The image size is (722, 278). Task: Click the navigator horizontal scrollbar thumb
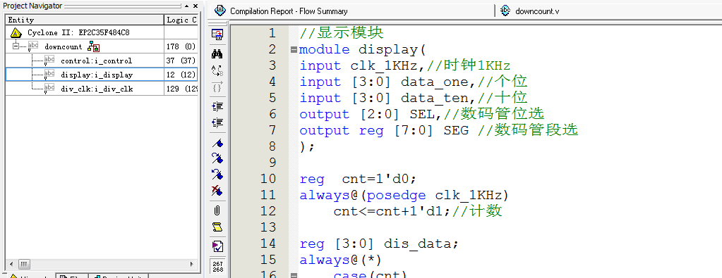tap(25, 264)
